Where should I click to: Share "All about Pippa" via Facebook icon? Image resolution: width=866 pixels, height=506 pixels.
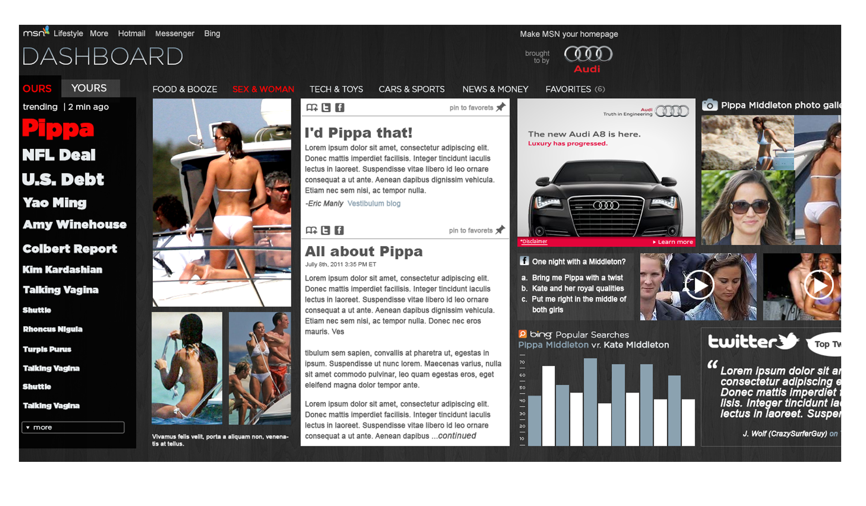(x=339, y=231)
